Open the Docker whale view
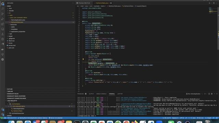 (2, 49)
